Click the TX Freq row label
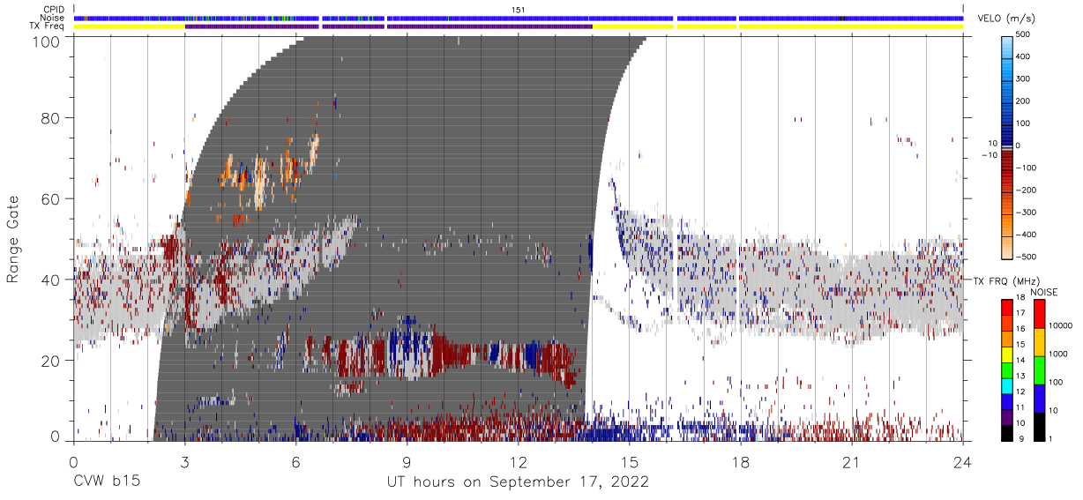1083x500 pixels. 47,26
